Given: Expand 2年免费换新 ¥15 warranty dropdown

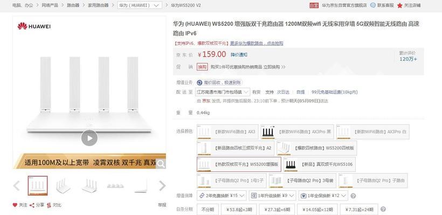Looking at the screenshot, I should (222, 195).
